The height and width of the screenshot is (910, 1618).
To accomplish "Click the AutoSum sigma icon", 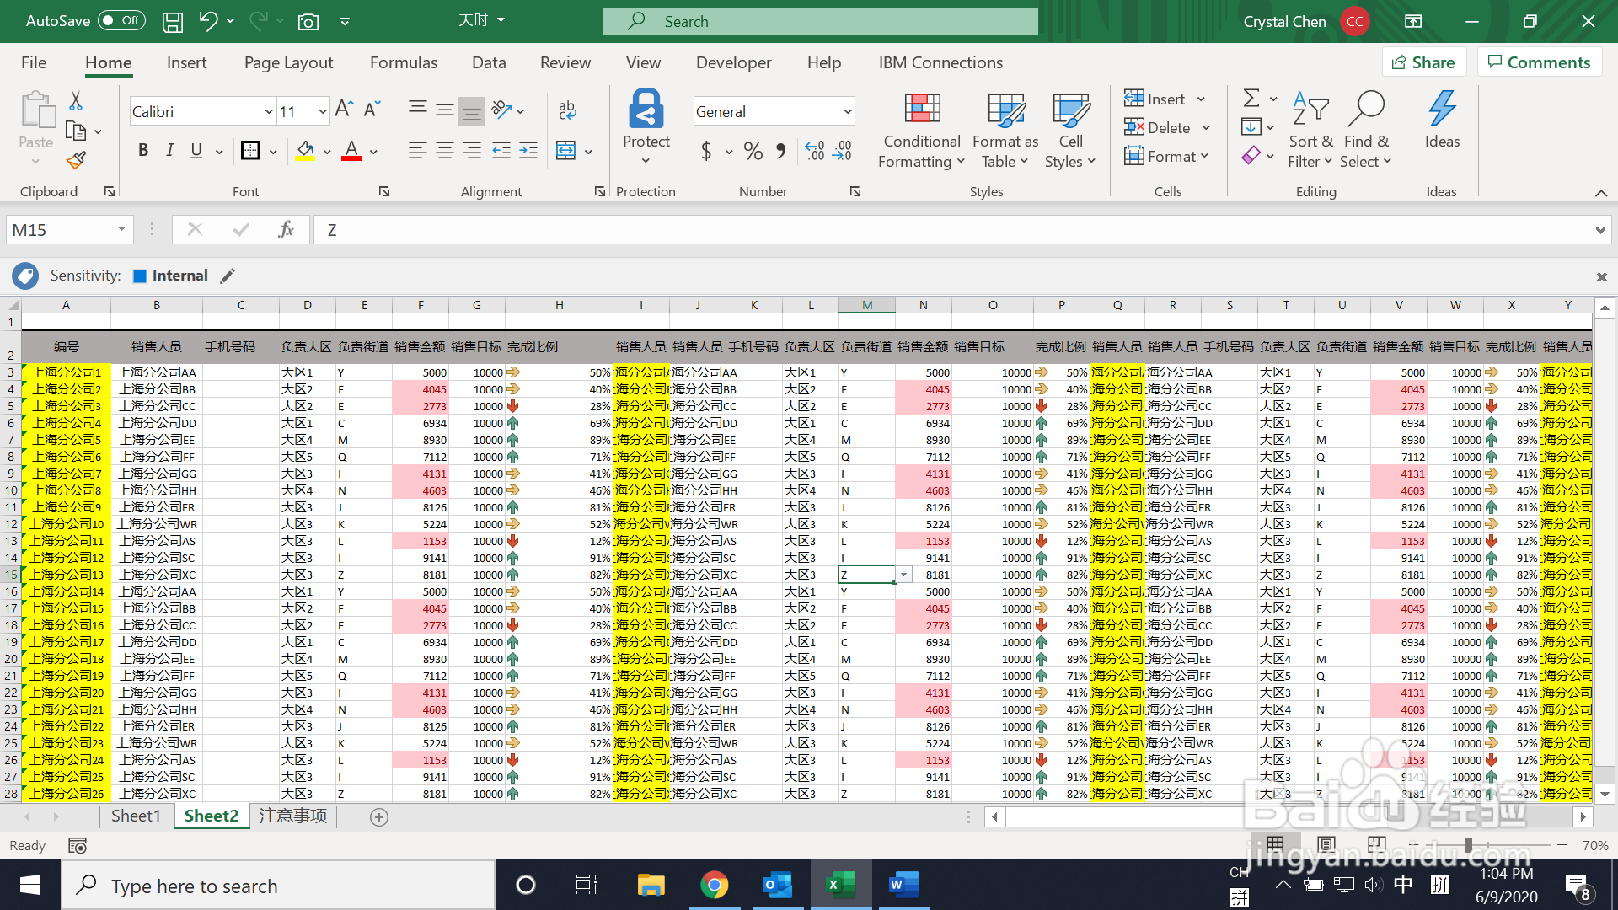I will 1251,99.
